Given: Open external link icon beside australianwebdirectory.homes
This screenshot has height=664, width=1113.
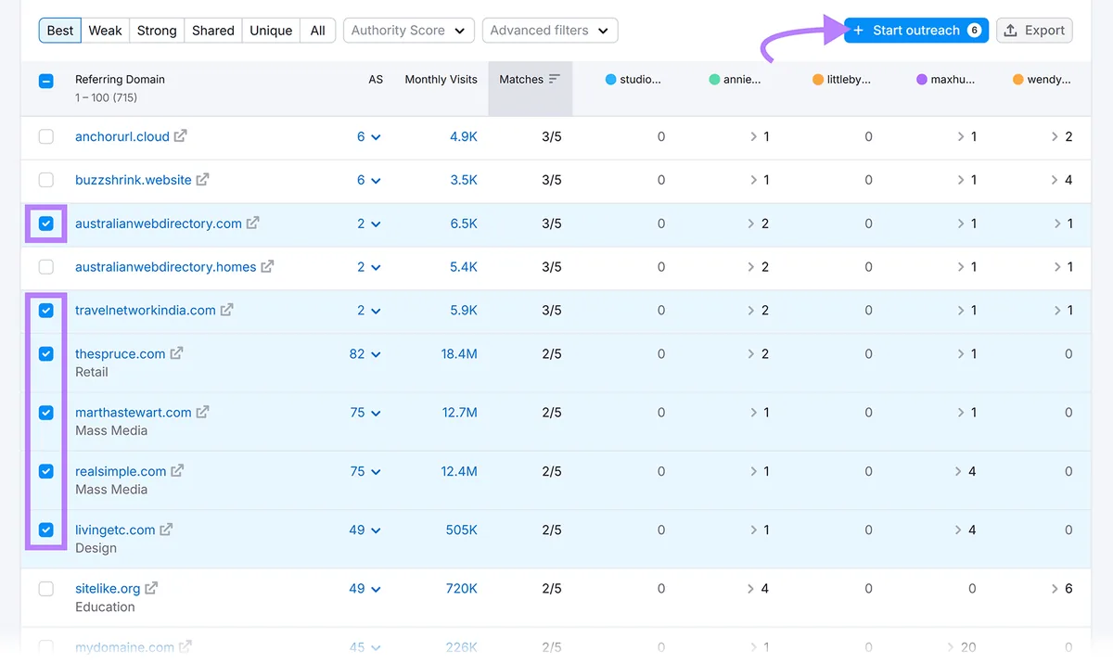Looking at the screenshot, I should (x=267, y=267).
